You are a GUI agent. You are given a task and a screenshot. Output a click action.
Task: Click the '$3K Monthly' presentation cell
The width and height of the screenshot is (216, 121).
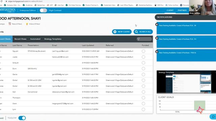[32, 69]
